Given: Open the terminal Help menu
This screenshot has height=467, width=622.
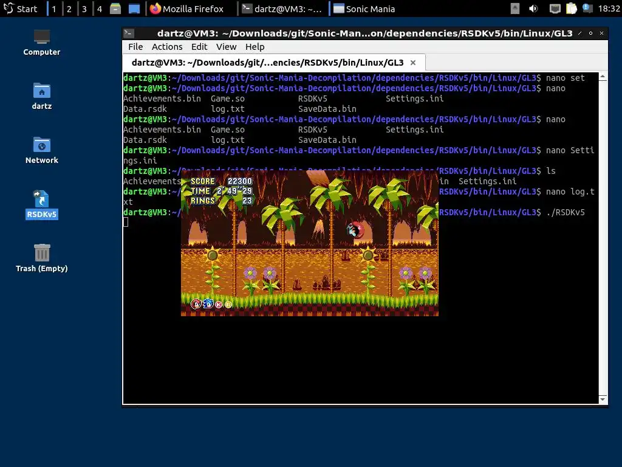Looking at the screenshot, I should 255,47.
